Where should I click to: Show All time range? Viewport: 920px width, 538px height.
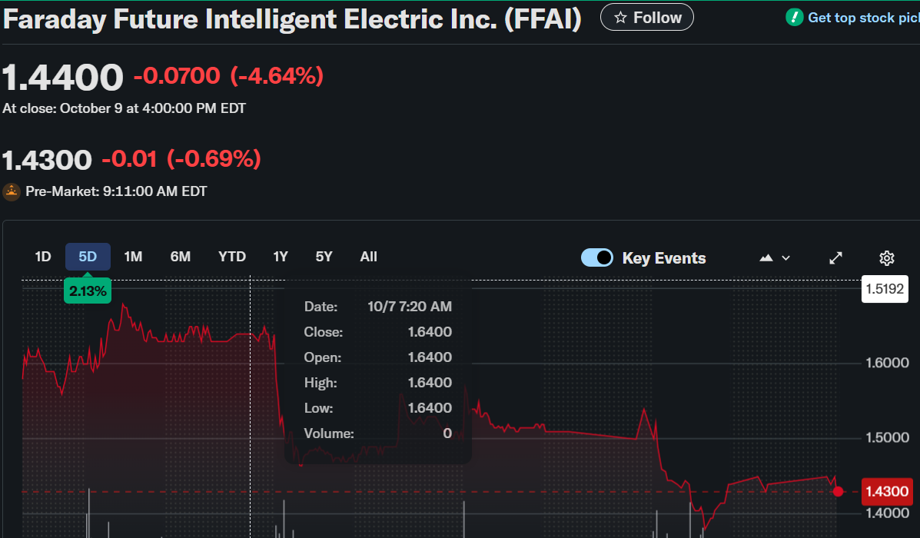point(369,257)
